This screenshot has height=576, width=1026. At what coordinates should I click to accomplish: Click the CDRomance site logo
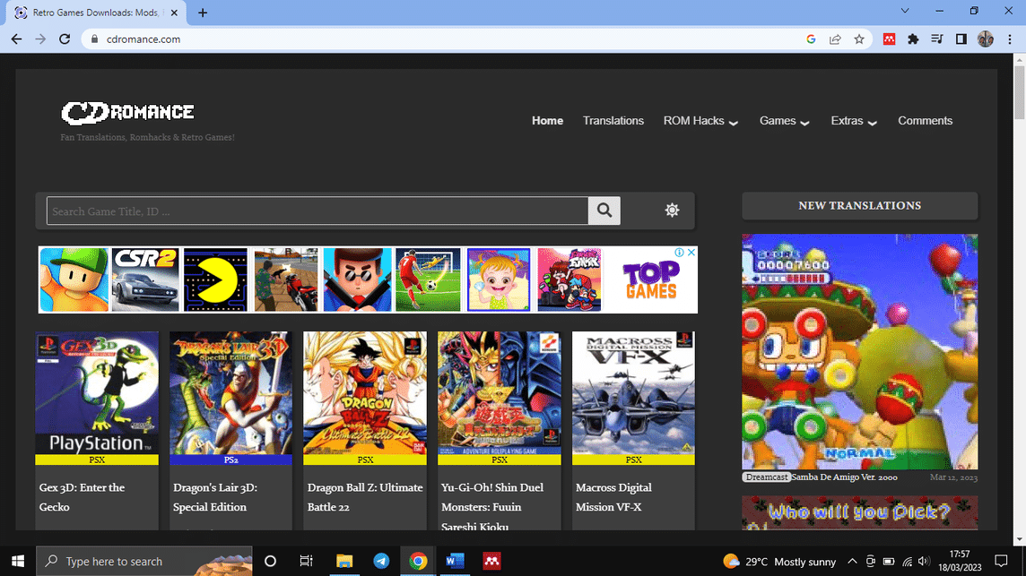click(x=127, y=113)
